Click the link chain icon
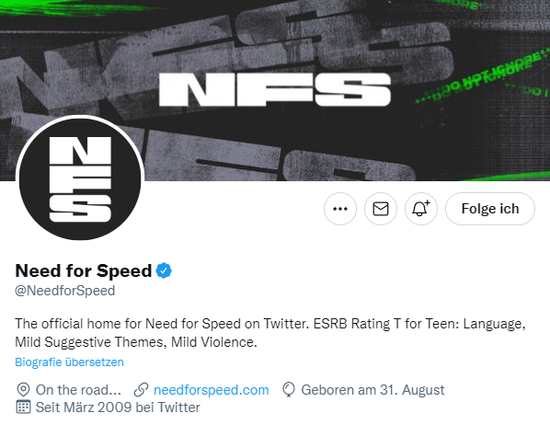 141,390
